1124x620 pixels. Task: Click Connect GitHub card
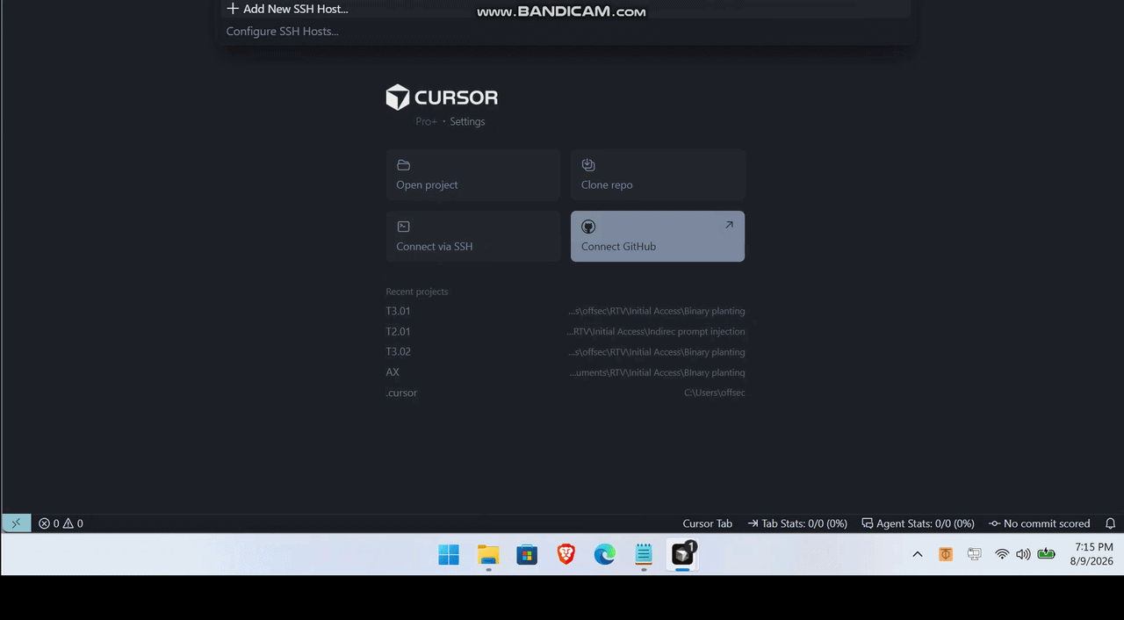pos(658,236)
